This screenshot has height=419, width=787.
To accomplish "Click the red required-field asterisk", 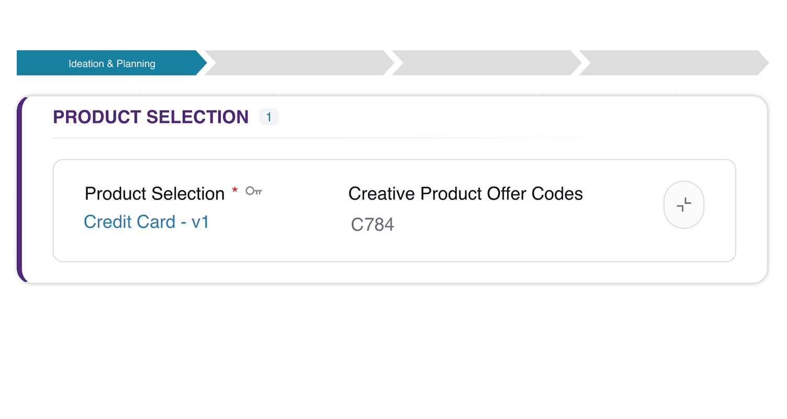I will pos(234,191).
